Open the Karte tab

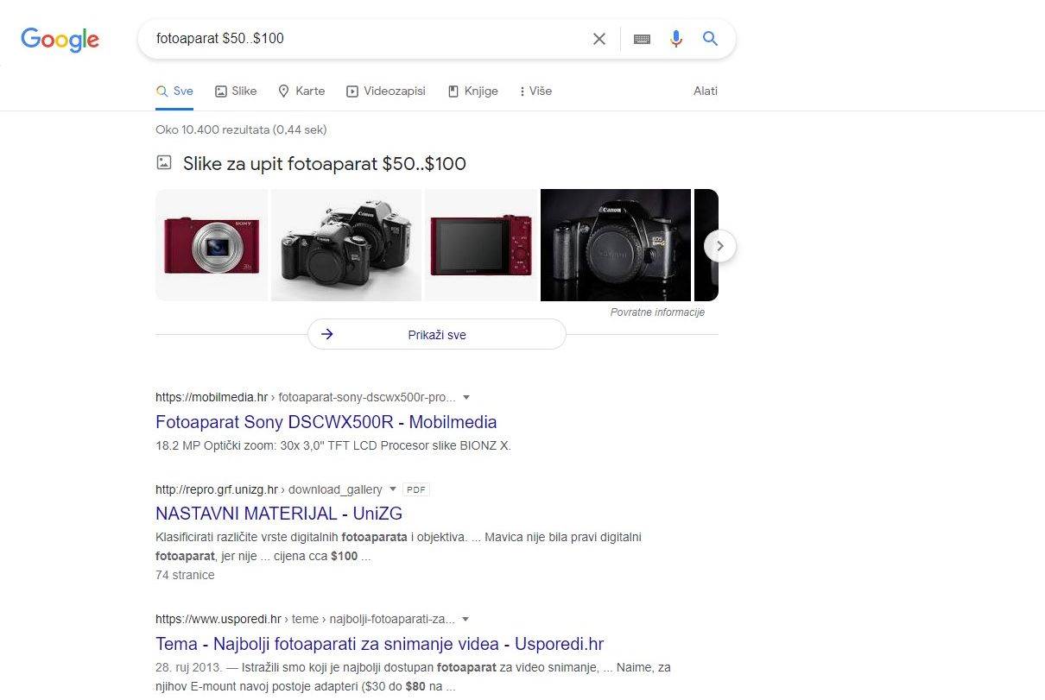(301, 91)
